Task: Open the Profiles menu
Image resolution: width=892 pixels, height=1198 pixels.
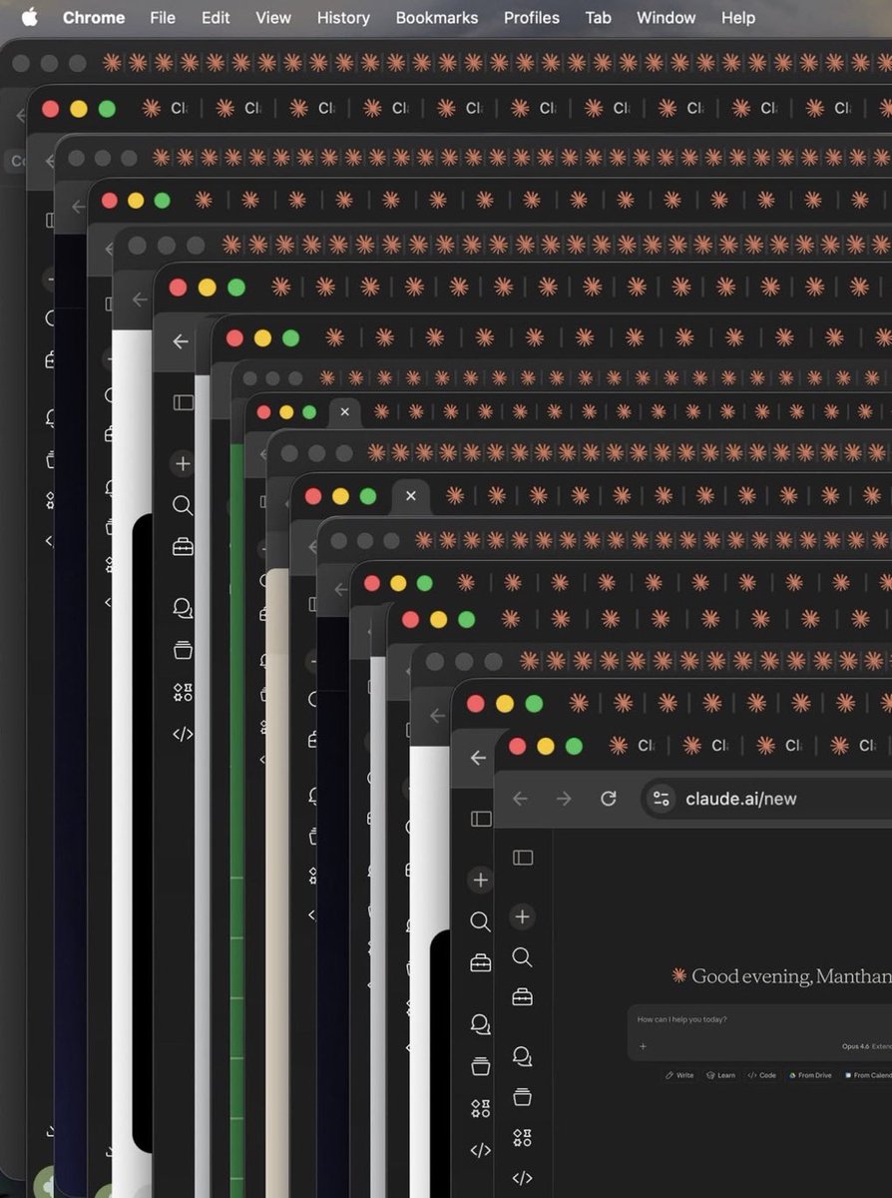Action: point(532,17)
